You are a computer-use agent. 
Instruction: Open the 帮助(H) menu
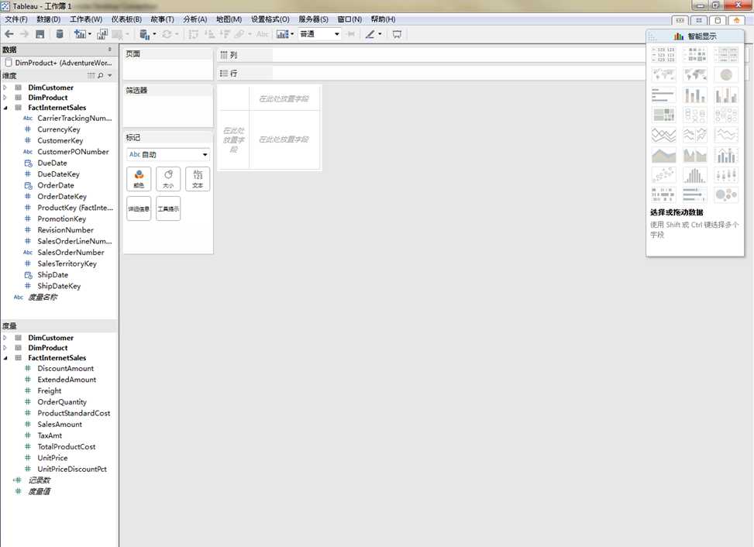tap(383, 19)
